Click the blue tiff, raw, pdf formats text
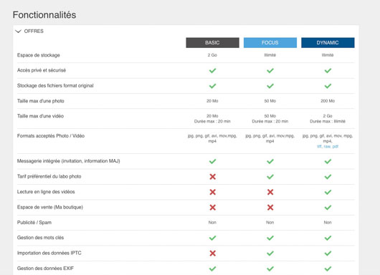 328,147
